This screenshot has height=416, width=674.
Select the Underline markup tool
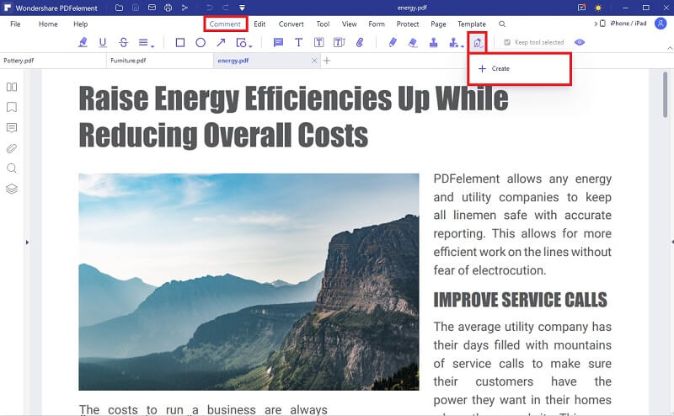pos(102,42)
